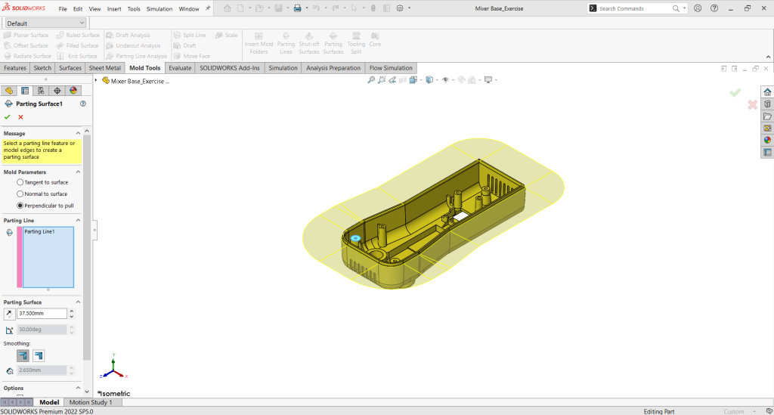Open the Print icon in the toolbar

coord(297,8)
